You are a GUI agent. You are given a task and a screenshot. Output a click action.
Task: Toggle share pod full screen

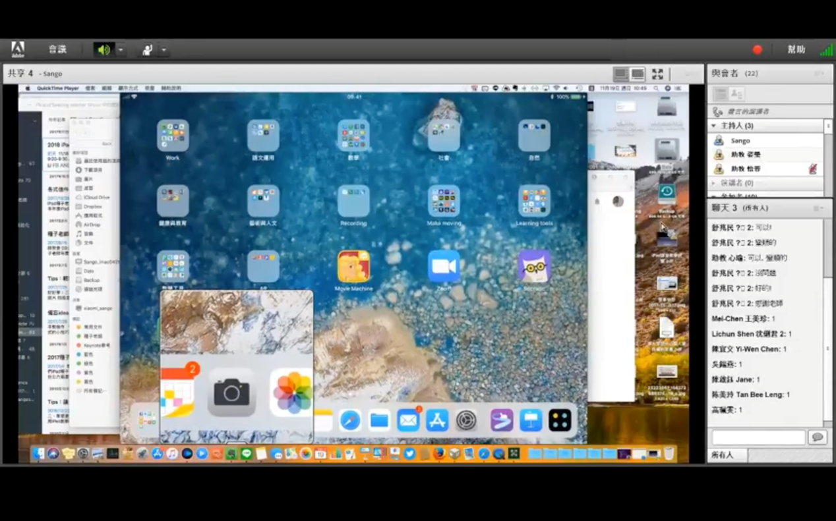pos(657,74)
